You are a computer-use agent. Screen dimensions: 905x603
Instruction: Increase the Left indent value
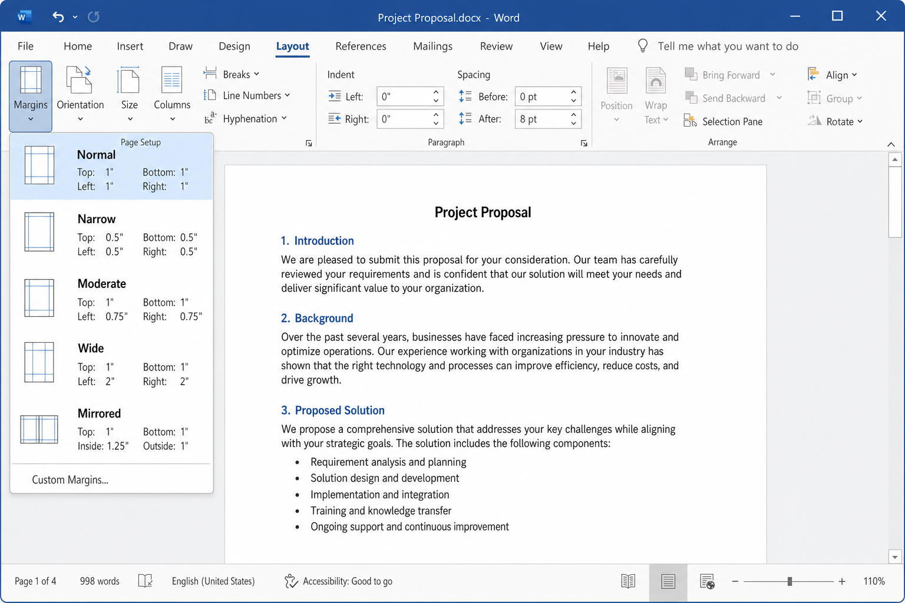pyautogui.click(x=436, y=92)
